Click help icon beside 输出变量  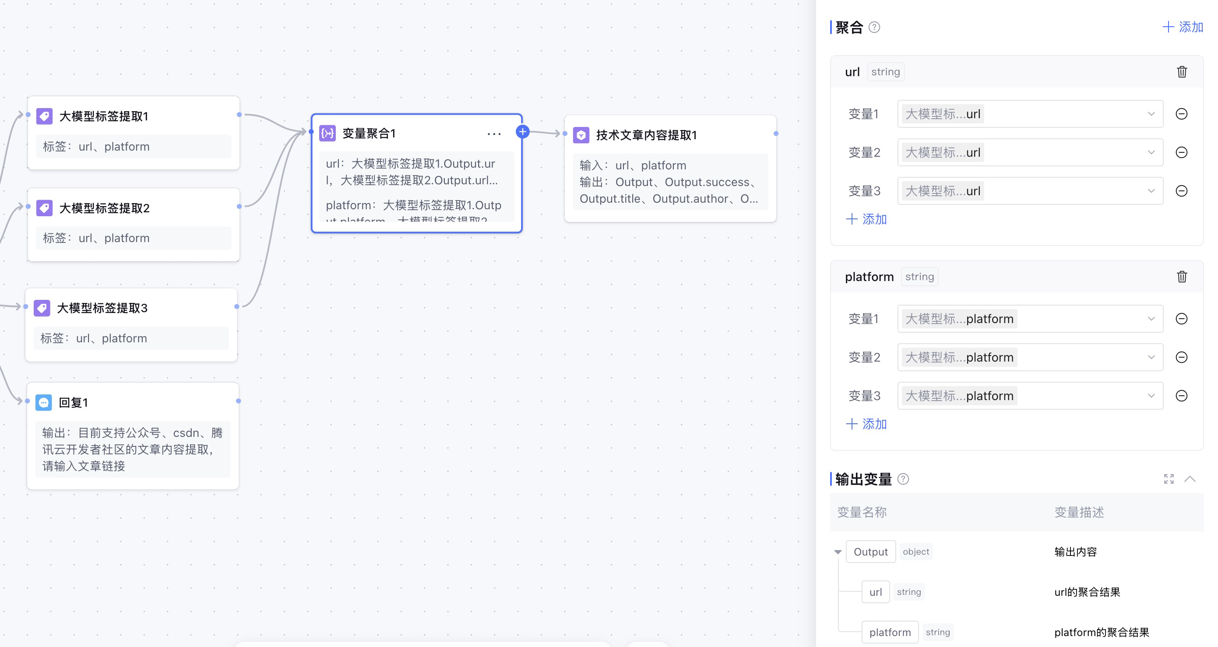[903, 479]
